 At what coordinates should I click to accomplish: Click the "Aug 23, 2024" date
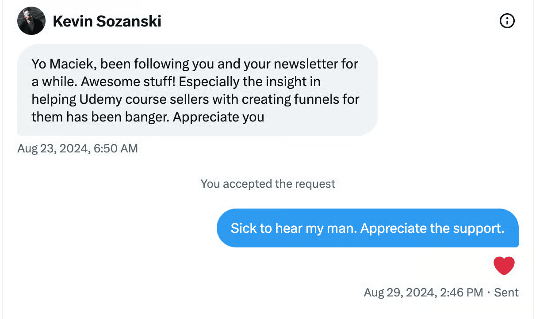coord(53,148)
